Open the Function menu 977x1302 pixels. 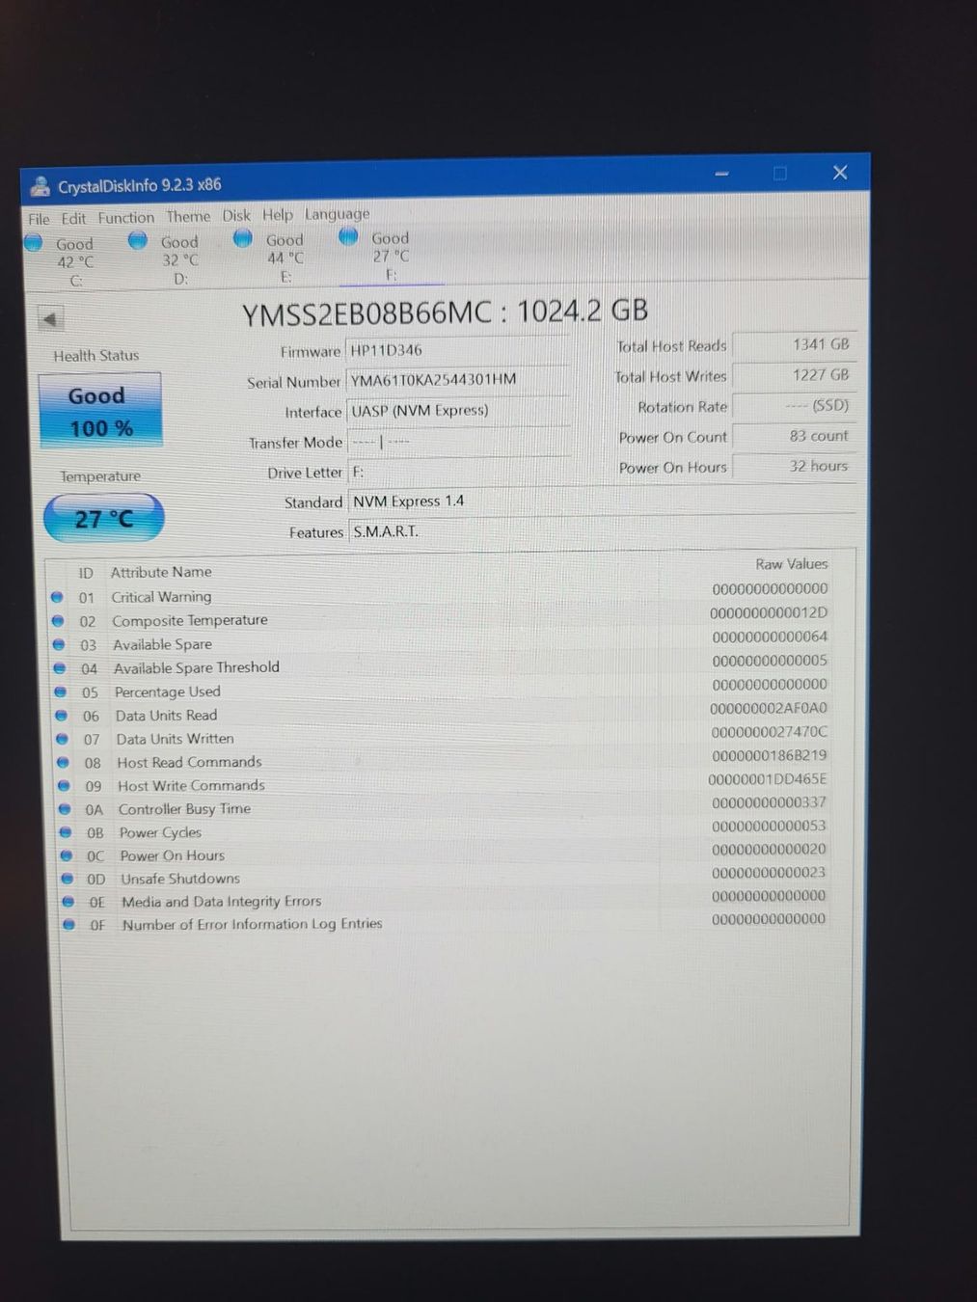pos(125,218)
